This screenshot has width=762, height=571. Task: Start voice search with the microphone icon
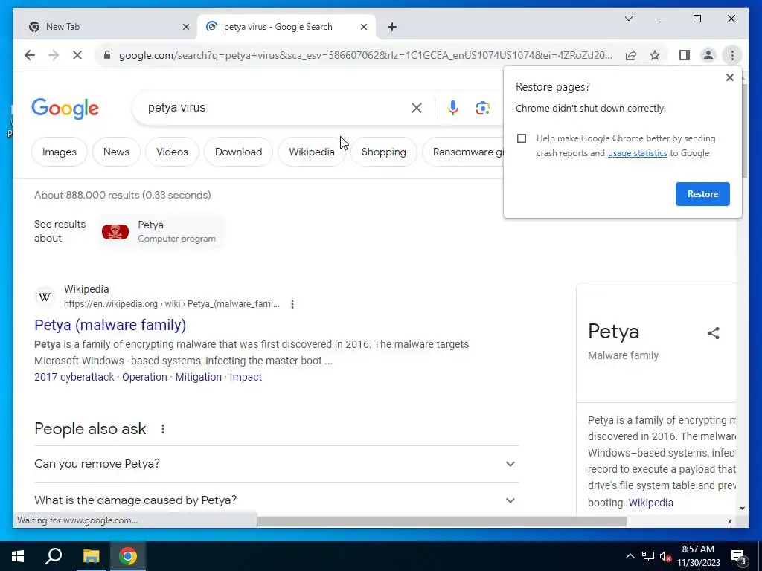point(453,108)
